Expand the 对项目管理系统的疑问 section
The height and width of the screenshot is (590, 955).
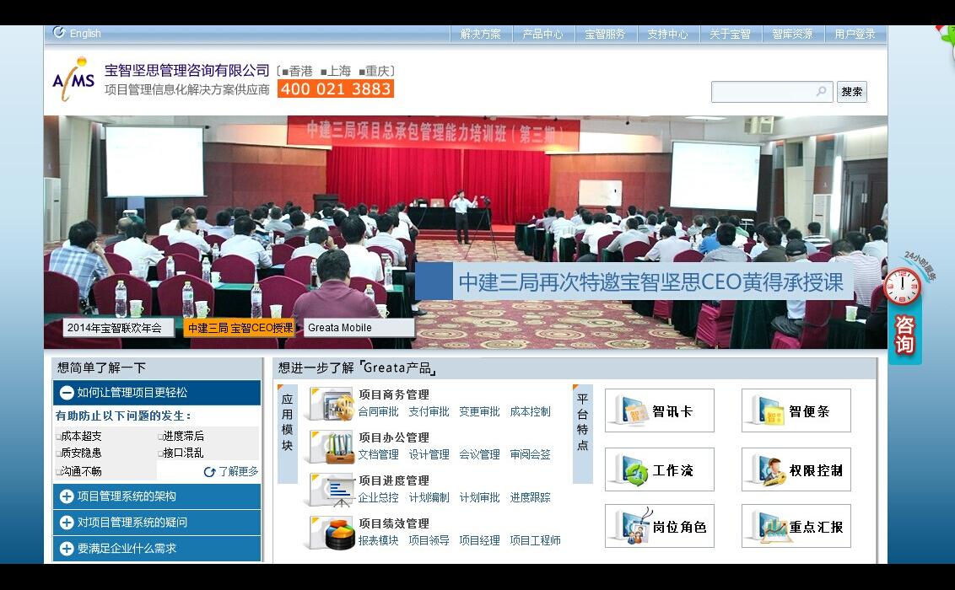tap(157, 523)
